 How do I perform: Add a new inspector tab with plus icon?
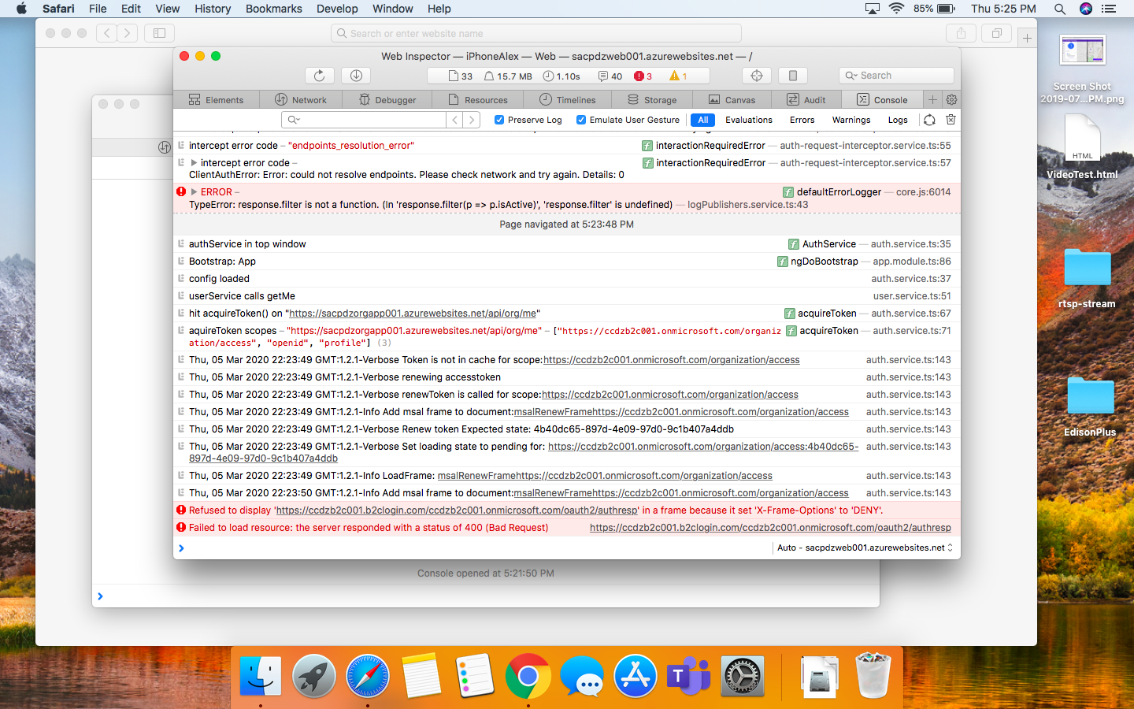934,99
